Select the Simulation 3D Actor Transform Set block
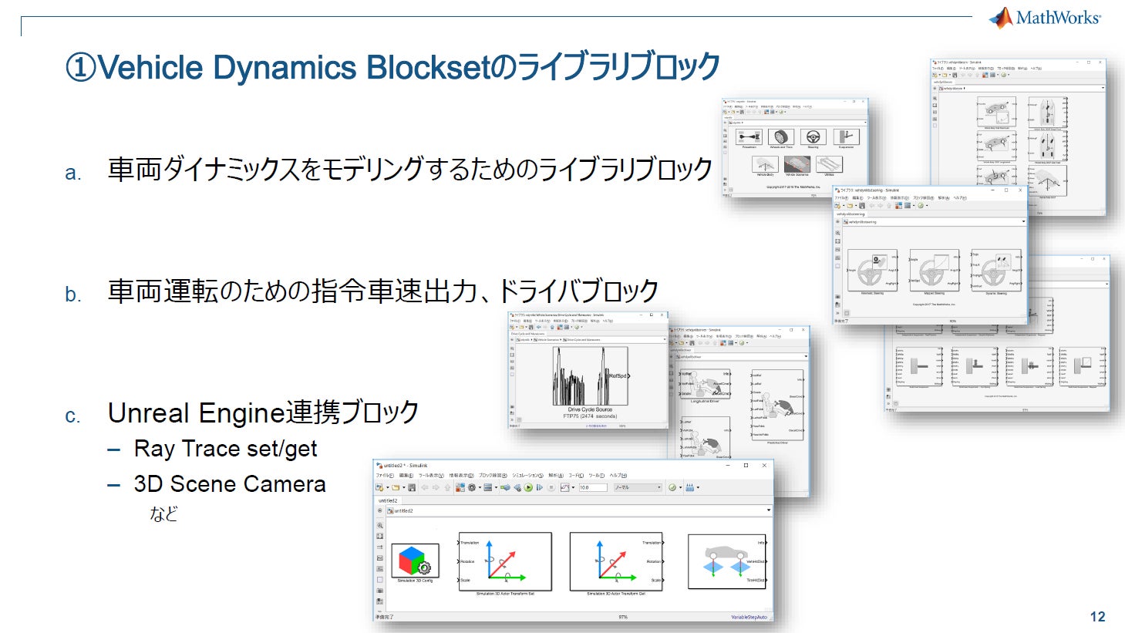 point(505,562)
